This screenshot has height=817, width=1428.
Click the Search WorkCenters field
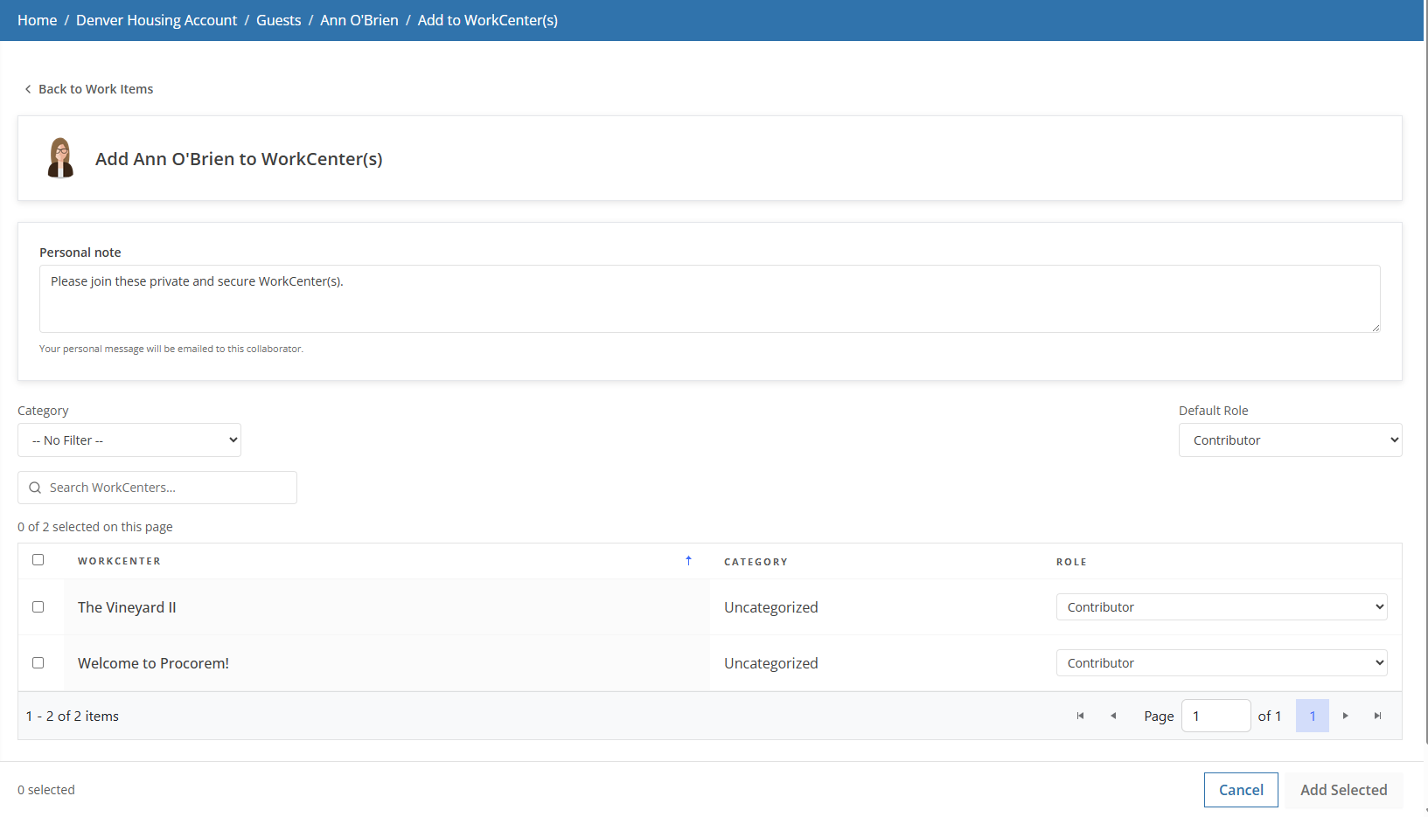click(x=157, y=488)
